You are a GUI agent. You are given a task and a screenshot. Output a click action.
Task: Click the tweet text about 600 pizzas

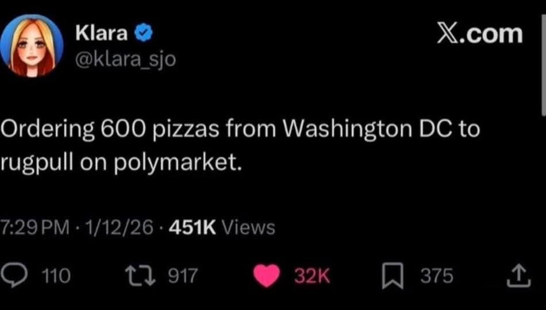point(240,130)
